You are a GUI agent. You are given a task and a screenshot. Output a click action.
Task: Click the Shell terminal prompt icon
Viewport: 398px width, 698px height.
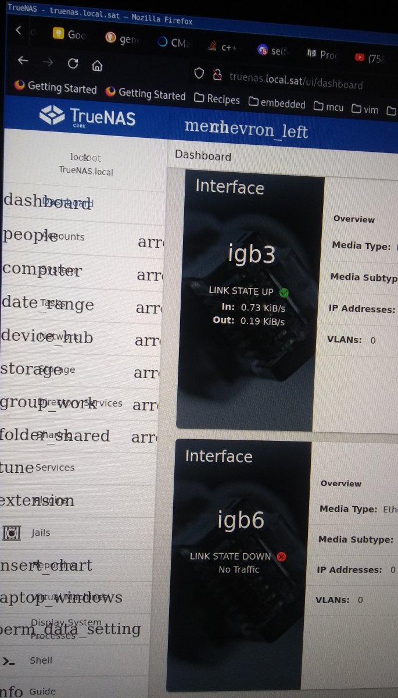tap(8, 661)
